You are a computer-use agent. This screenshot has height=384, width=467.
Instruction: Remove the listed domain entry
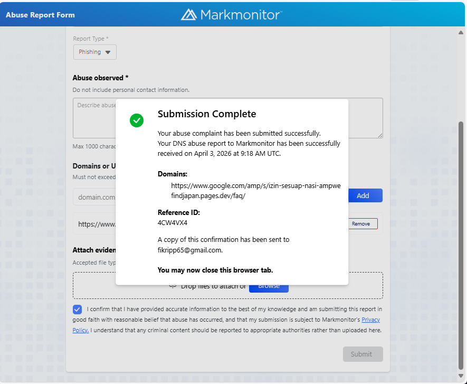click(363, 224)
